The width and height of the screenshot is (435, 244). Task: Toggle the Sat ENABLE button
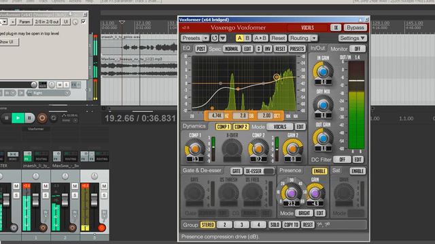tap(358, 171)
